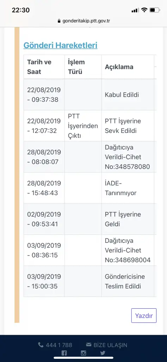Image resolution: width=167 pixels, height=362 pixels.
Task: Tap the Wi-Fi status icon
Action: tap(144, 10)
